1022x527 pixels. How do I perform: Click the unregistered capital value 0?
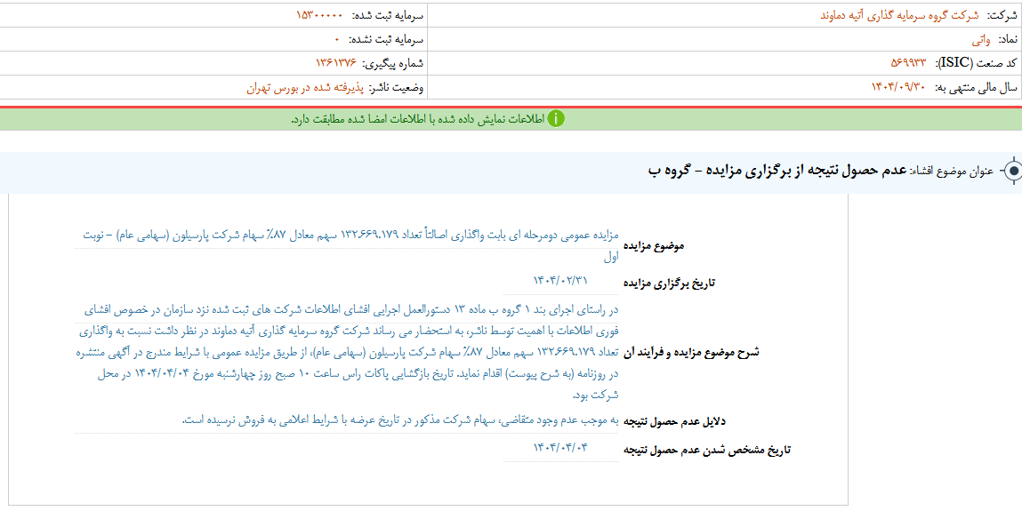pyautogui.click(x=337, y=39)
